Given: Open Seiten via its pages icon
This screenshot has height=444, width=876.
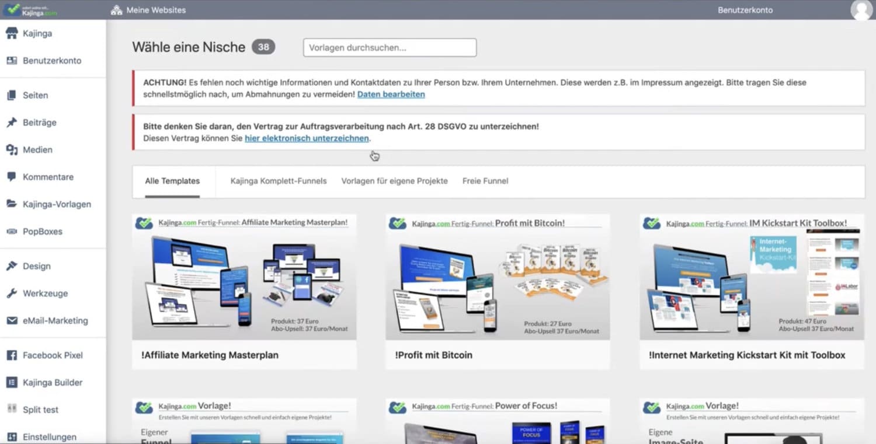Looking at the screenshot, I should pyautogui.click(x=12, y=95).
